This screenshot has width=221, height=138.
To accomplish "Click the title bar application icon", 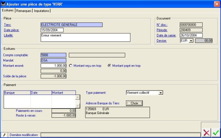I will pyautogui.click(x=3, y=4).
